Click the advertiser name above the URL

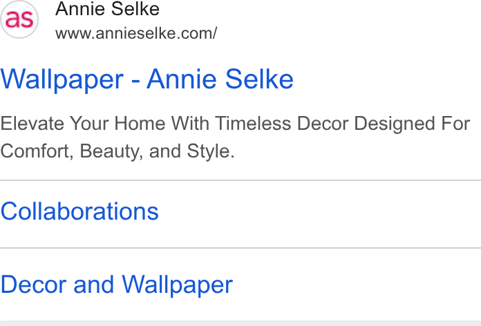coord(107,8)
